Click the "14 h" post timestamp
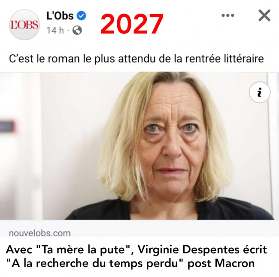 (x=55, y=30)
